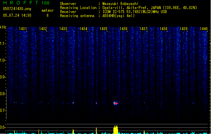
Task: Click the date stamp 05.07.24 14:30
Action: coord(17,15)
